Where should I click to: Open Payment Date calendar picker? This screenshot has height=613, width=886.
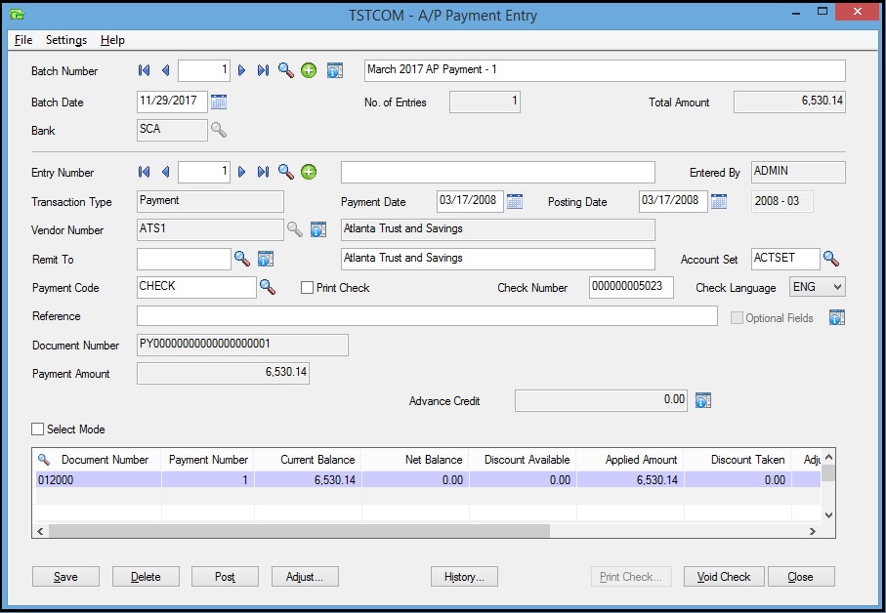pos(515,201)
